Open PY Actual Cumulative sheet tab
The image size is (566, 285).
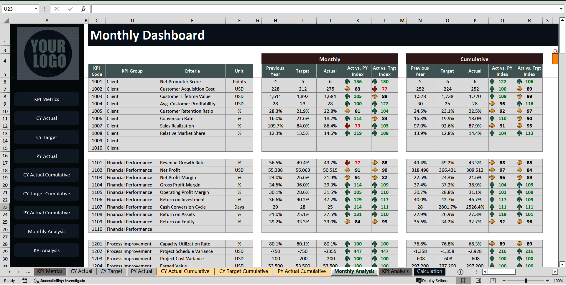[x=302, y=271]
